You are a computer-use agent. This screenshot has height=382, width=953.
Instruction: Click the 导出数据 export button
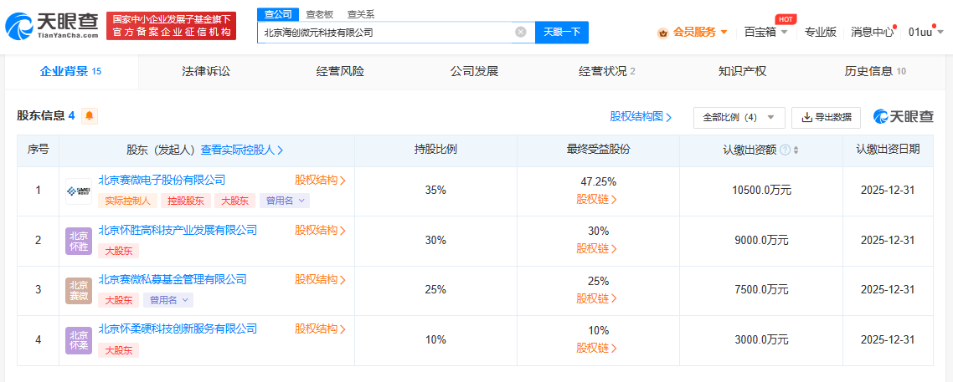coord(826,118)
